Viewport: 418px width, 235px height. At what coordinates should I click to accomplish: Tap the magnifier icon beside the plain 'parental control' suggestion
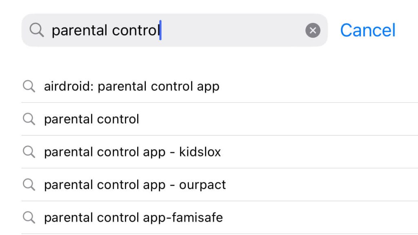(29, 119)
